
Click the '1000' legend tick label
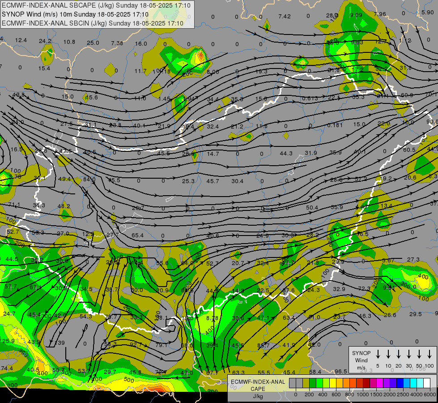tap(362, 394)
